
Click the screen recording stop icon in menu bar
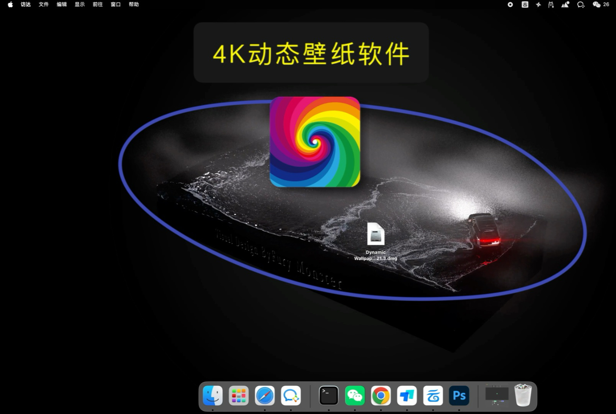point(510,4)
